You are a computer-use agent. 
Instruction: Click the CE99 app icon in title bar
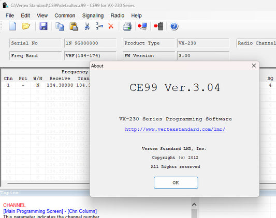tap(6, 6)
